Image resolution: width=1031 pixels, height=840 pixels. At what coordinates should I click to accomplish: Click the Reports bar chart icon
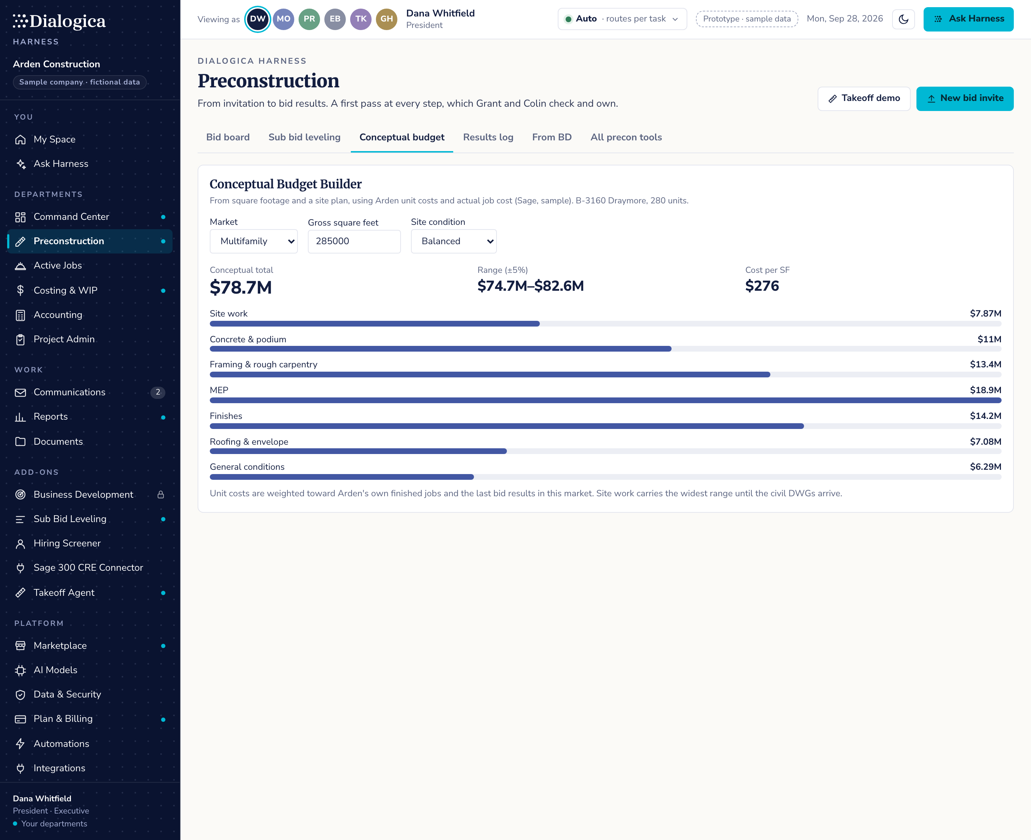(20, 417)
